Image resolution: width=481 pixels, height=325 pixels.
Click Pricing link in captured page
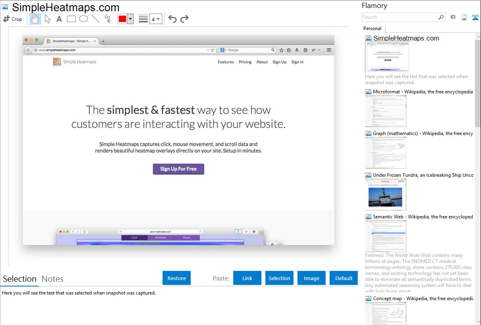coord(245,62)
